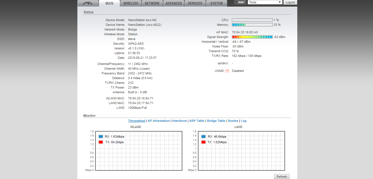This screenshot has height=179, width=373.
Task: Click the firmware version v6.1.8 (XW)
Action: tap(136, 48)
